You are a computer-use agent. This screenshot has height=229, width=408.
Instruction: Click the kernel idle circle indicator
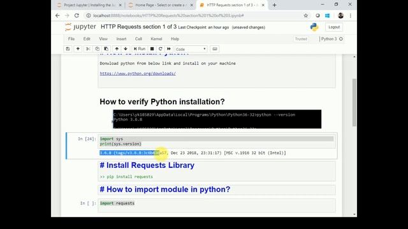coord(341,39)
